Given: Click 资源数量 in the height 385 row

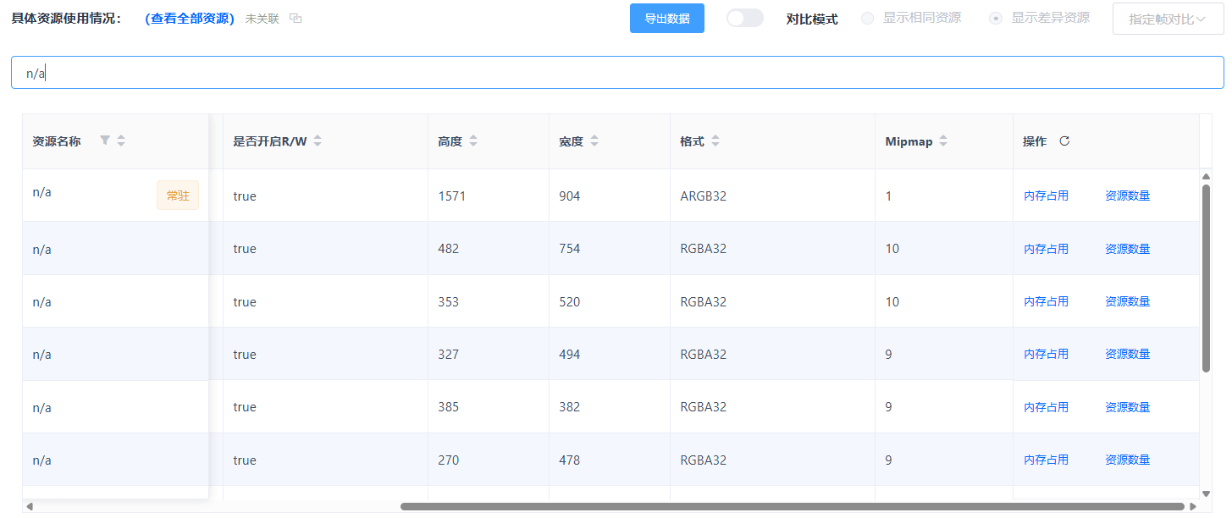Looking at the screenshot, I should 1127,407.
